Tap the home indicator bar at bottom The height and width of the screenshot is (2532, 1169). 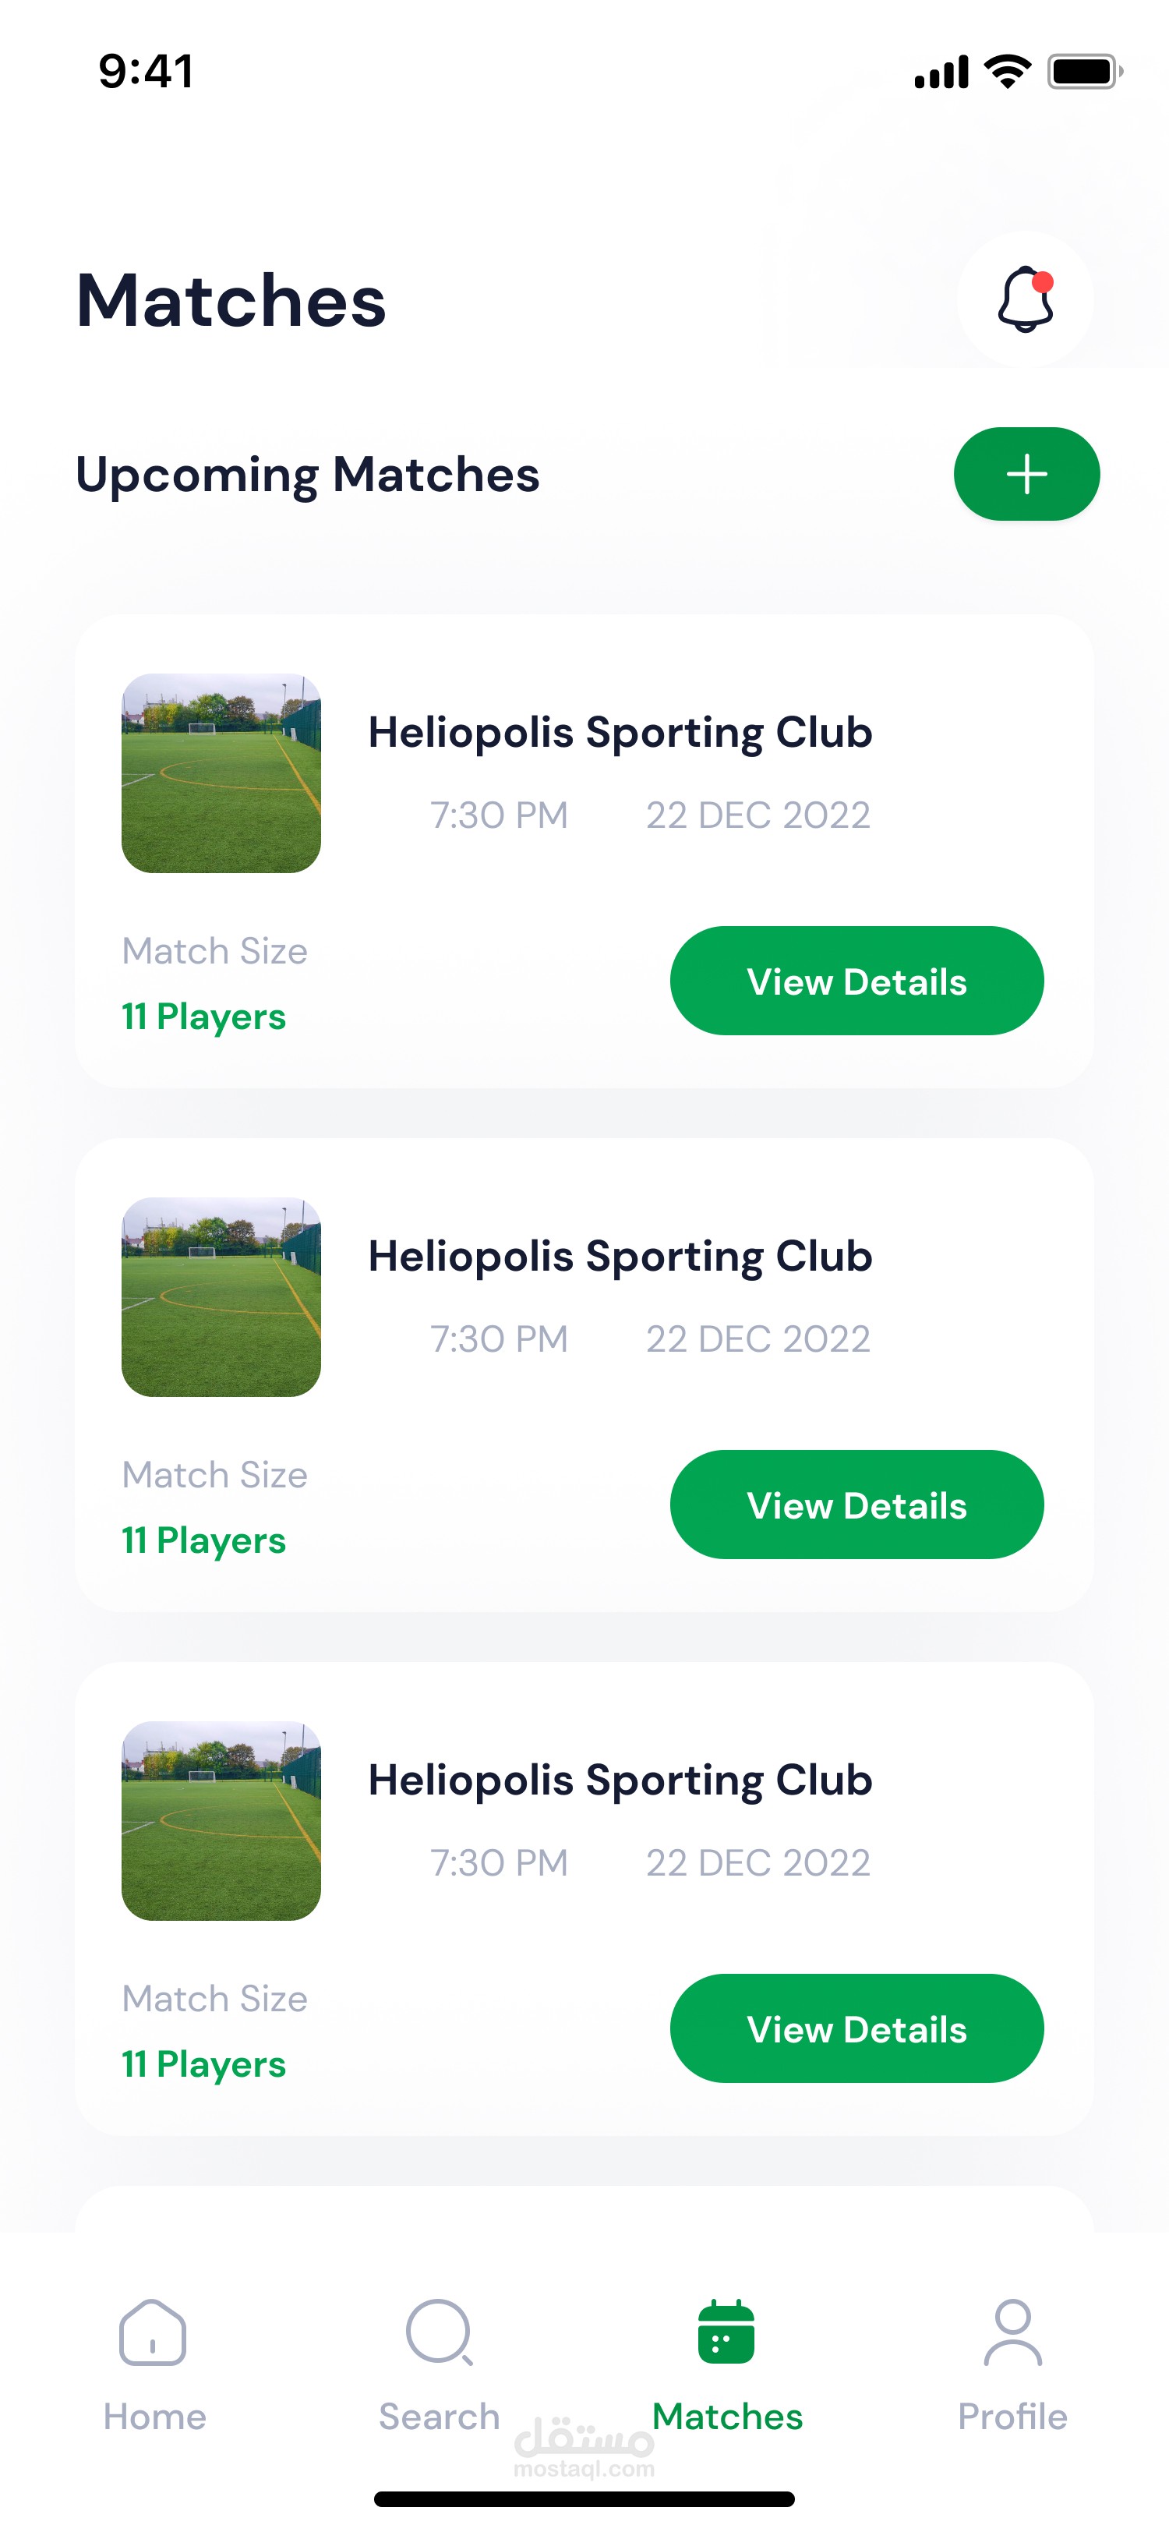click(x=584, y=2498)
